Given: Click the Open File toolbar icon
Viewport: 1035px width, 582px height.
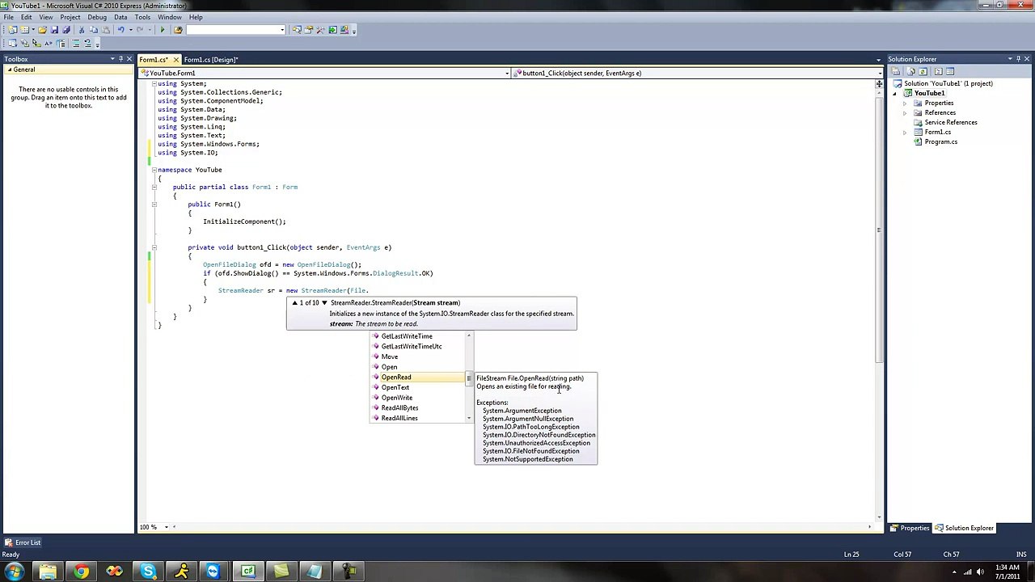Looking at the screenshot, I should coord(42,30).
